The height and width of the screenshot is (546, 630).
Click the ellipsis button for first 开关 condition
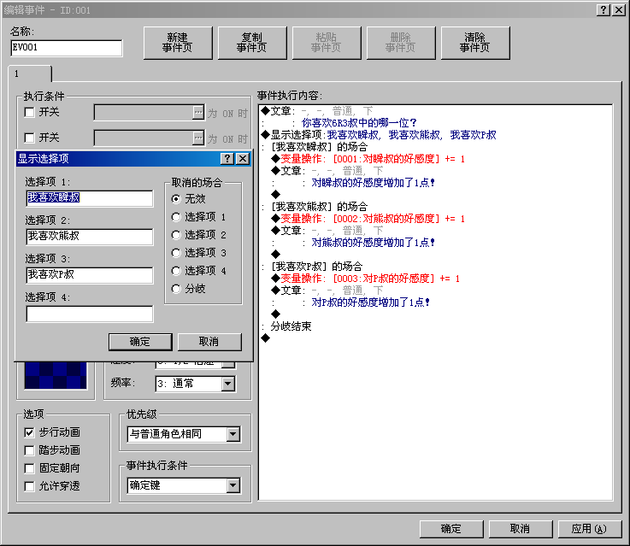click(x=198, y=113)
